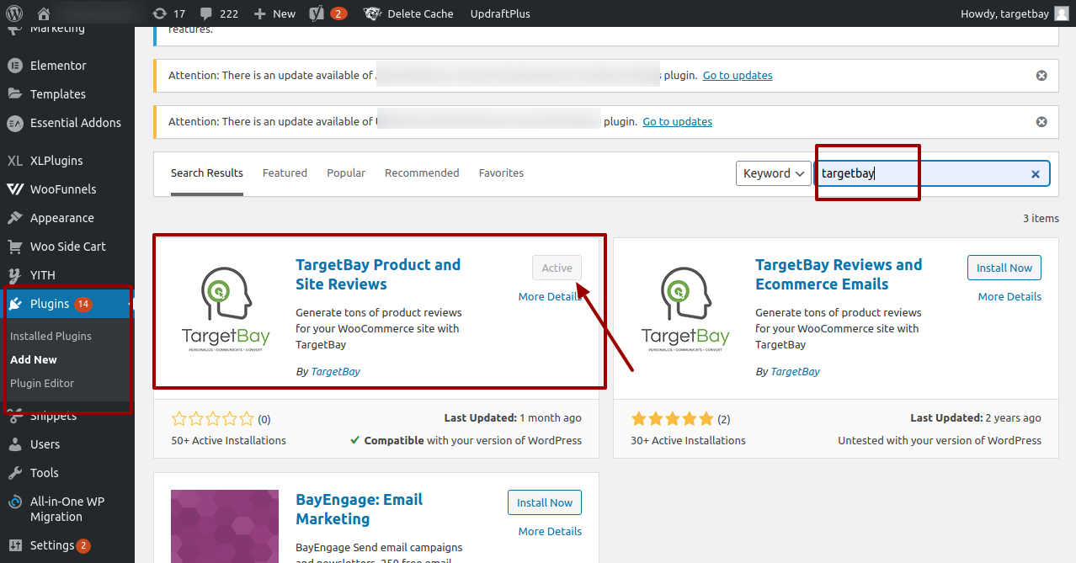Open Woo Side Cart menu
Viewport: 1076px width, 563px height.
(x=67, y=247)
